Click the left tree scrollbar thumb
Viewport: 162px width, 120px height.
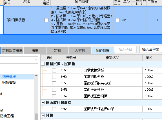36,117
